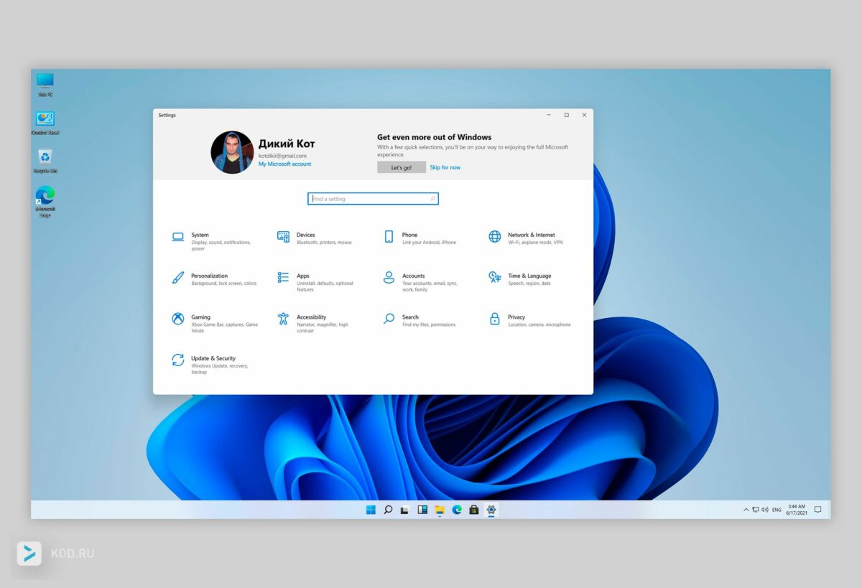Open the Accounts settings category
The image size is (862, 588).
coord(421,282)
